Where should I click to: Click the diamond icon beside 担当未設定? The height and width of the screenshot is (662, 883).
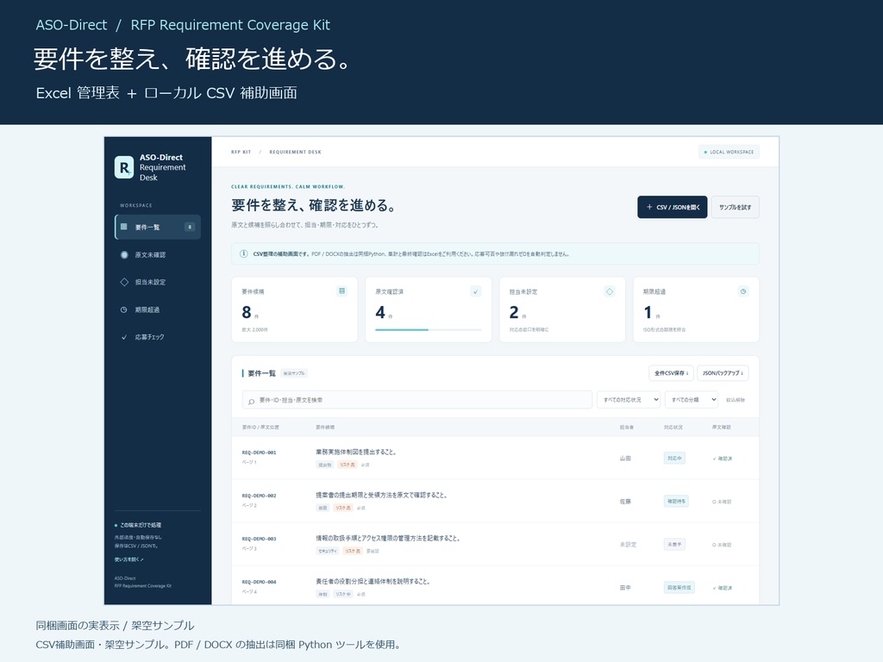[x=124, y=282]
